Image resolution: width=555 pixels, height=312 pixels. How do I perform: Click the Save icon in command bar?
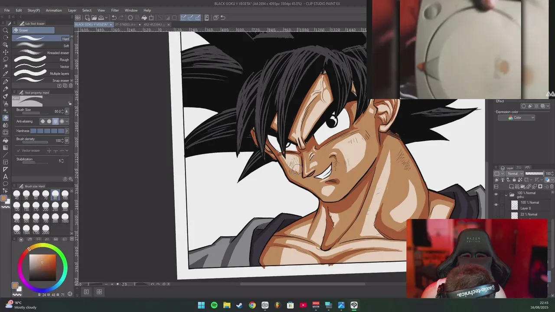click(100, 18)
